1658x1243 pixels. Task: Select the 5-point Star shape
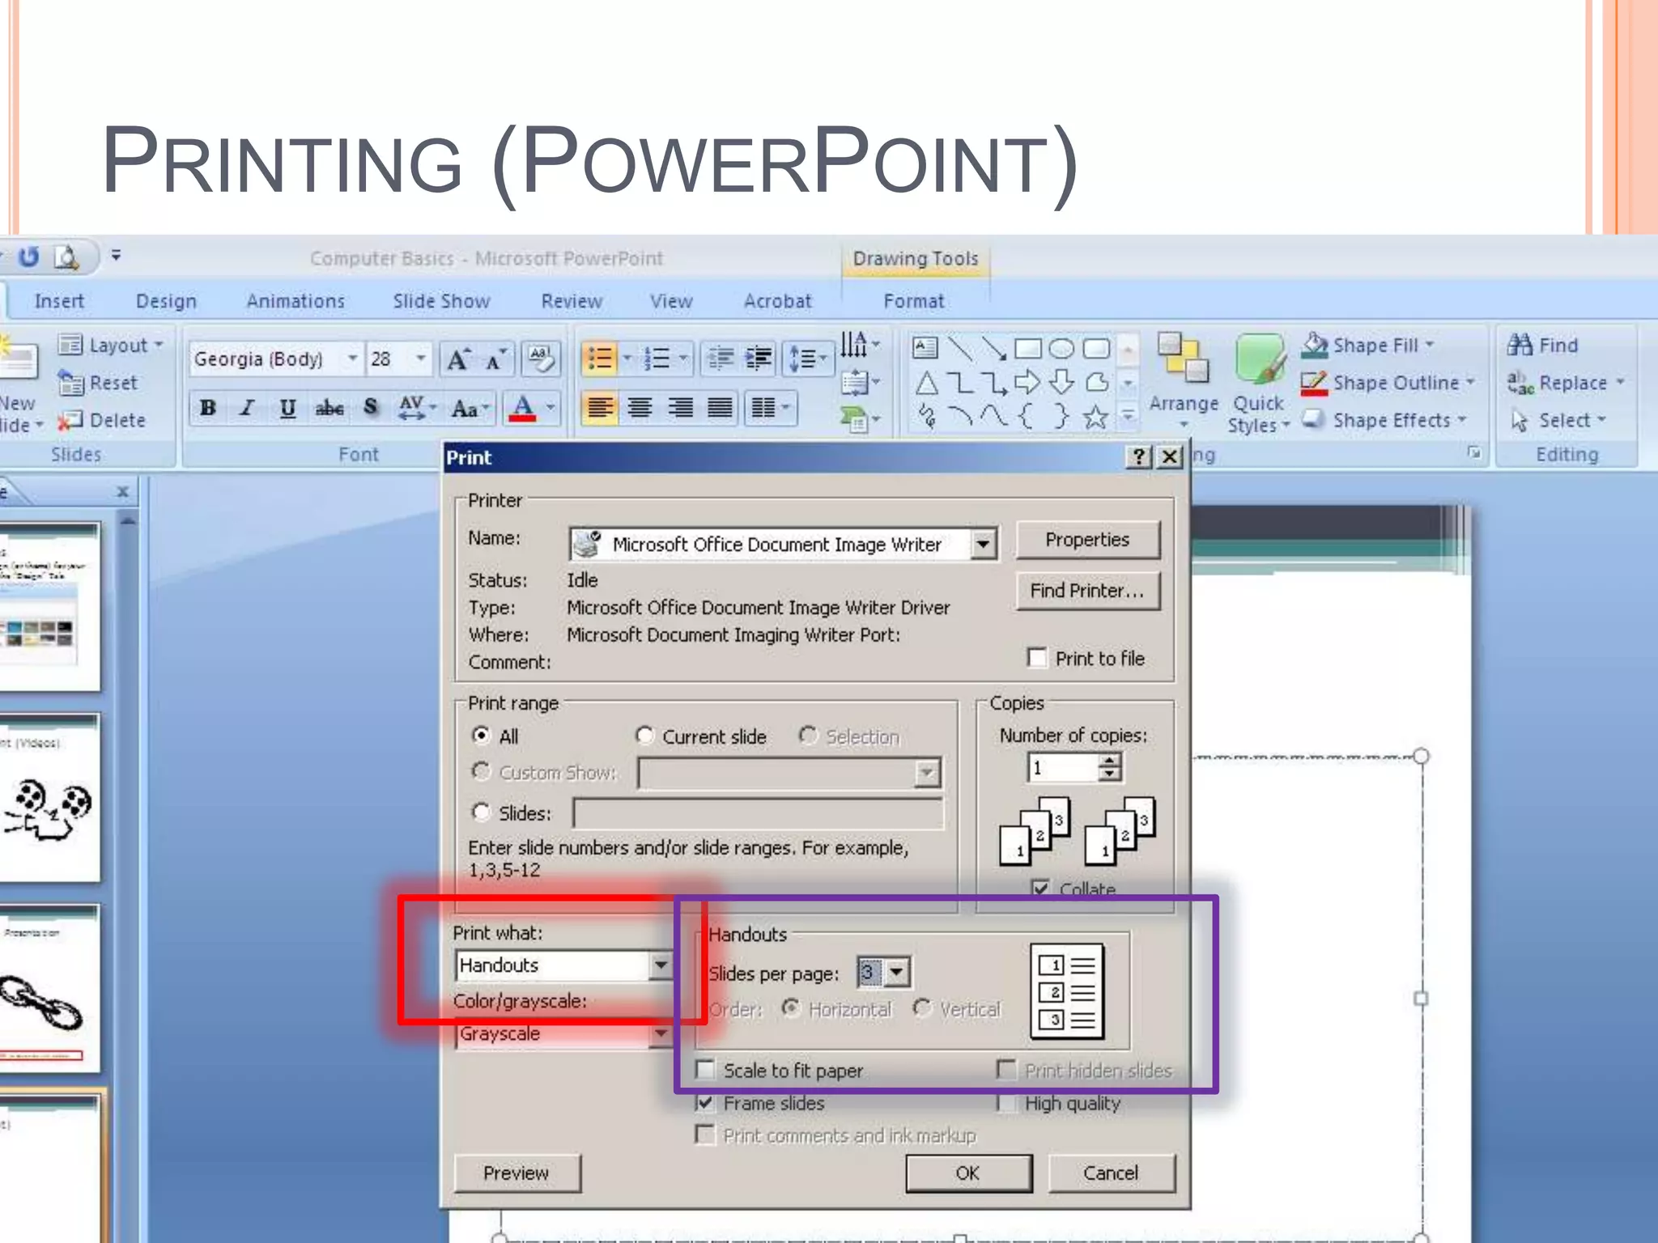click(1095, 417)
